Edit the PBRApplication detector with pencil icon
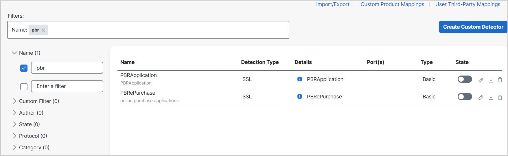 pyautogui.click(x=481, y=80)
